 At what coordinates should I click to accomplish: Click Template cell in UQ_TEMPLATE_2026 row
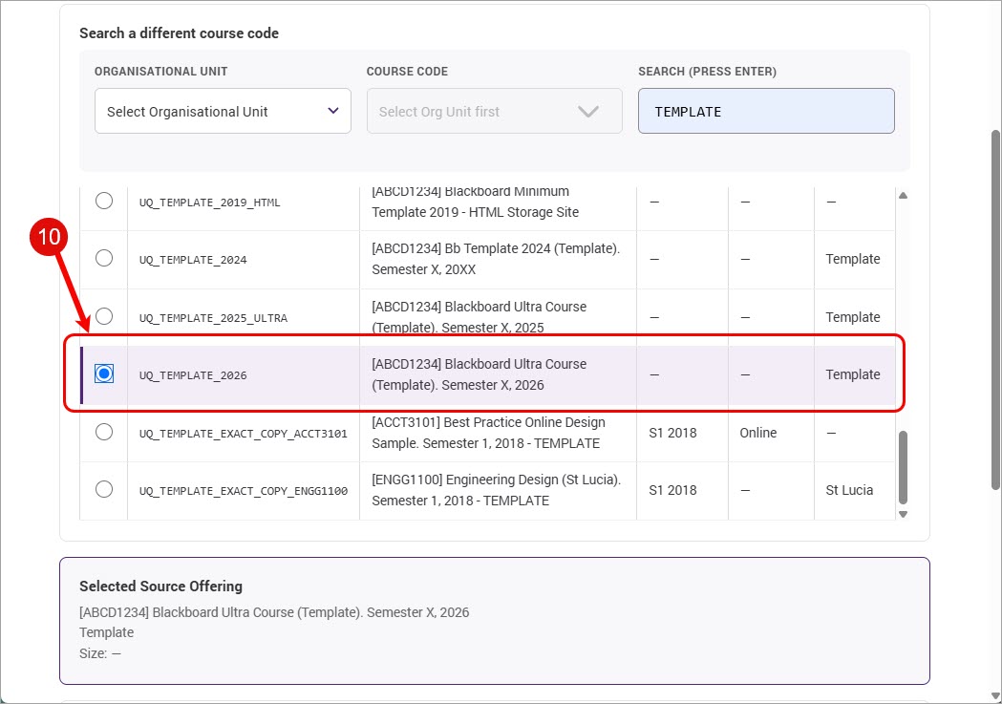click(852, 374)
